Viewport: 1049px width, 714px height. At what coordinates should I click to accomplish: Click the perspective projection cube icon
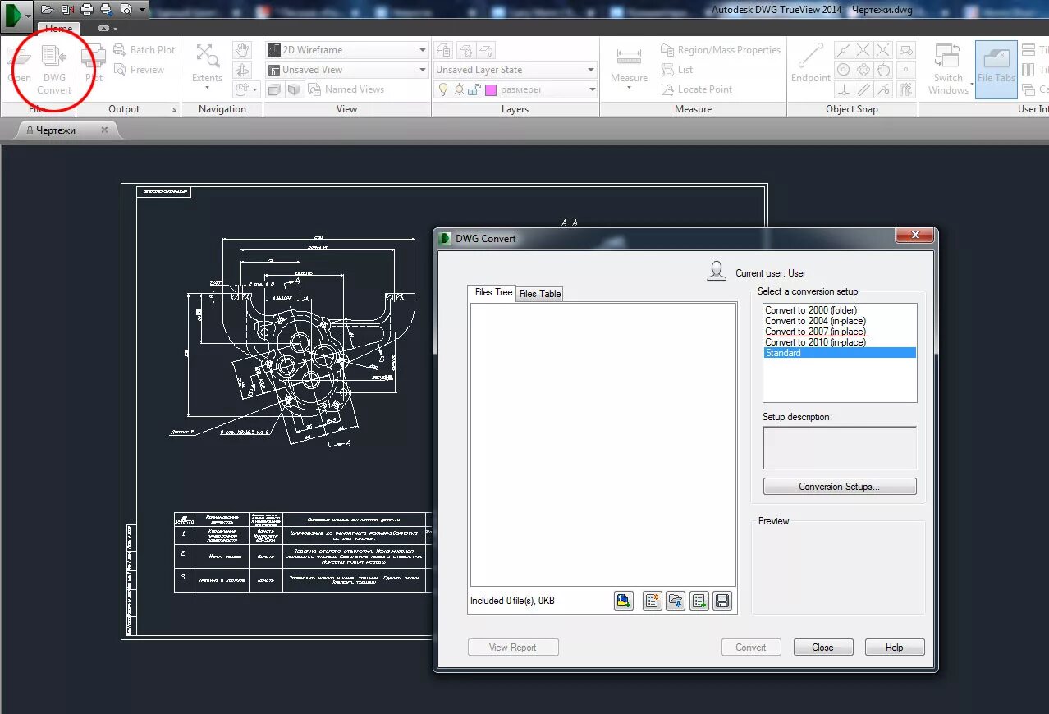coord(295,89)
